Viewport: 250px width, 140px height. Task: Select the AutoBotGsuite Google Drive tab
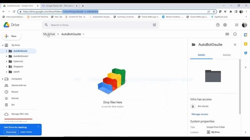click(x=20, y=6)
